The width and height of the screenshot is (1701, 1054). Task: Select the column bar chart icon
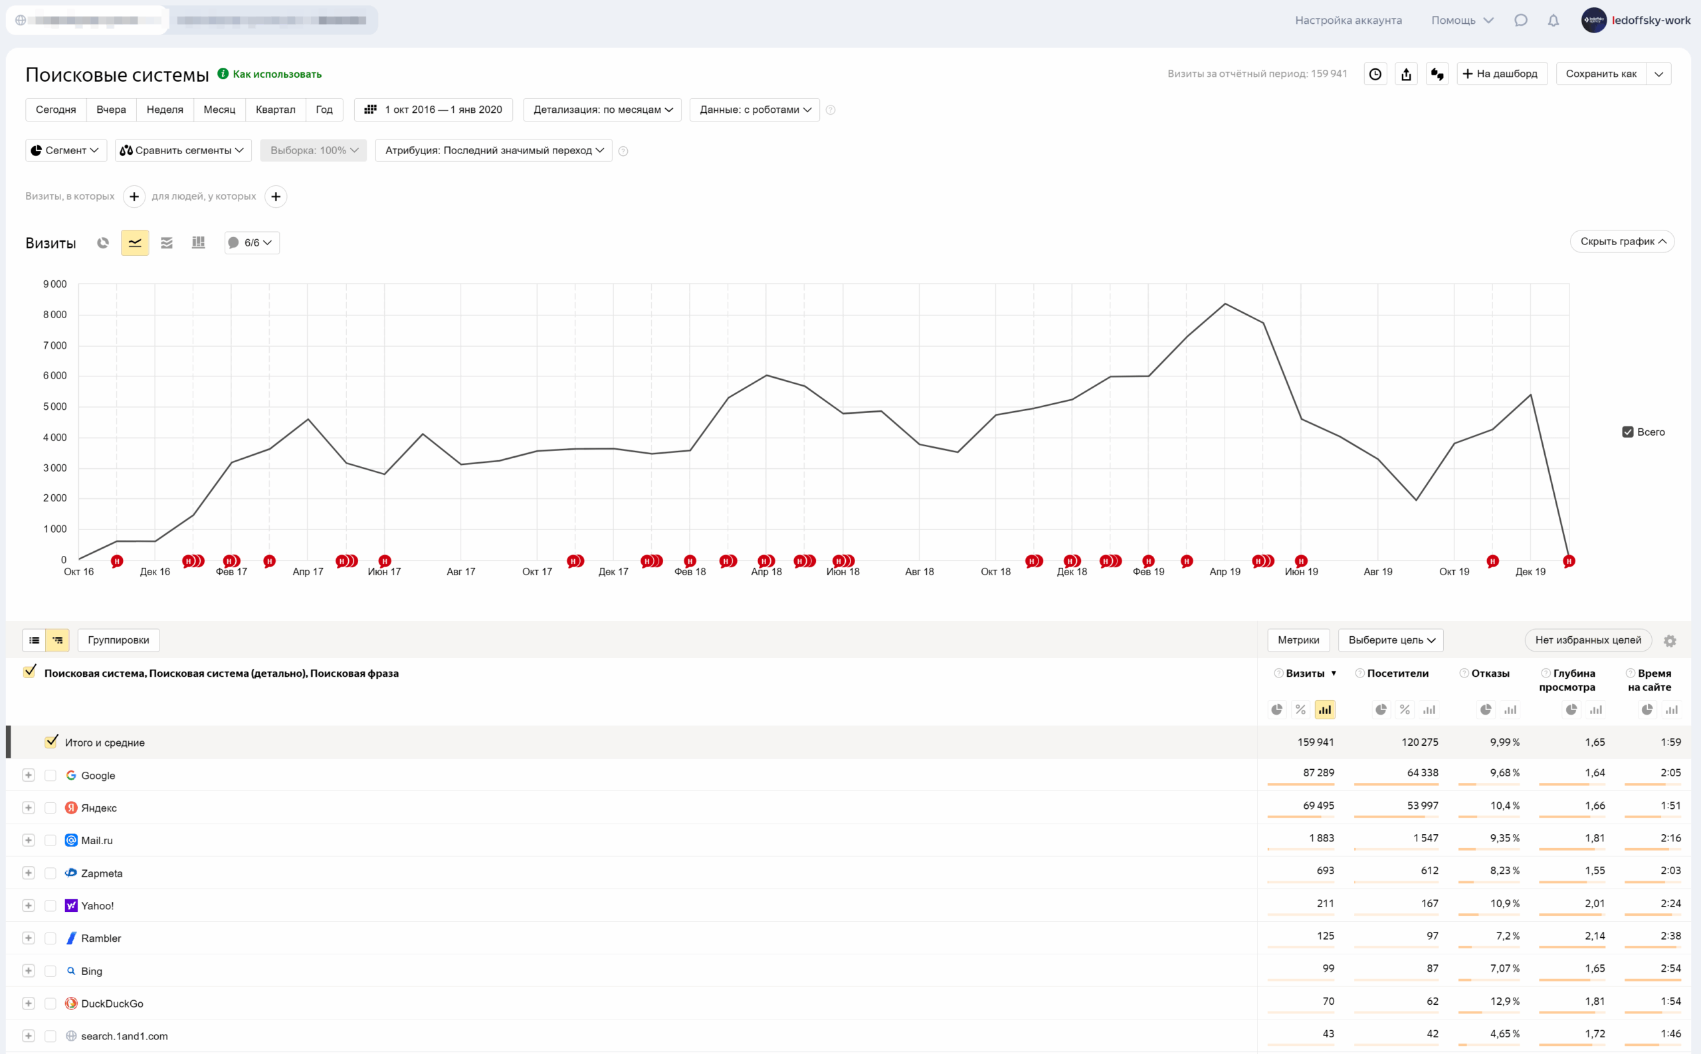(198, 242)
